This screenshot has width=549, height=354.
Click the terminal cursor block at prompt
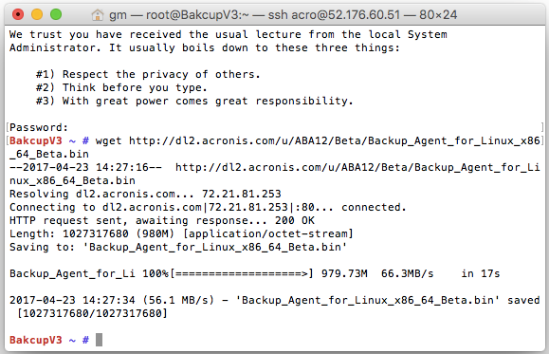click(100, 340)
